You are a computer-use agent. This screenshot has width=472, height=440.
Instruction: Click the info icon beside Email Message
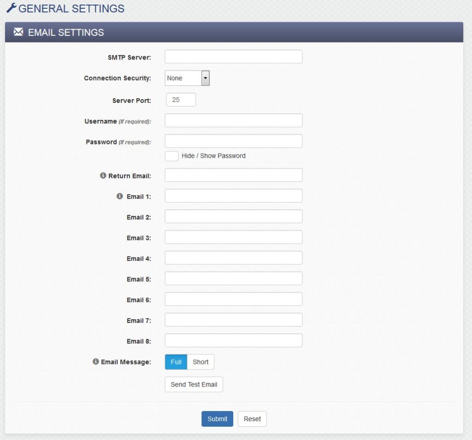[95, 362]
